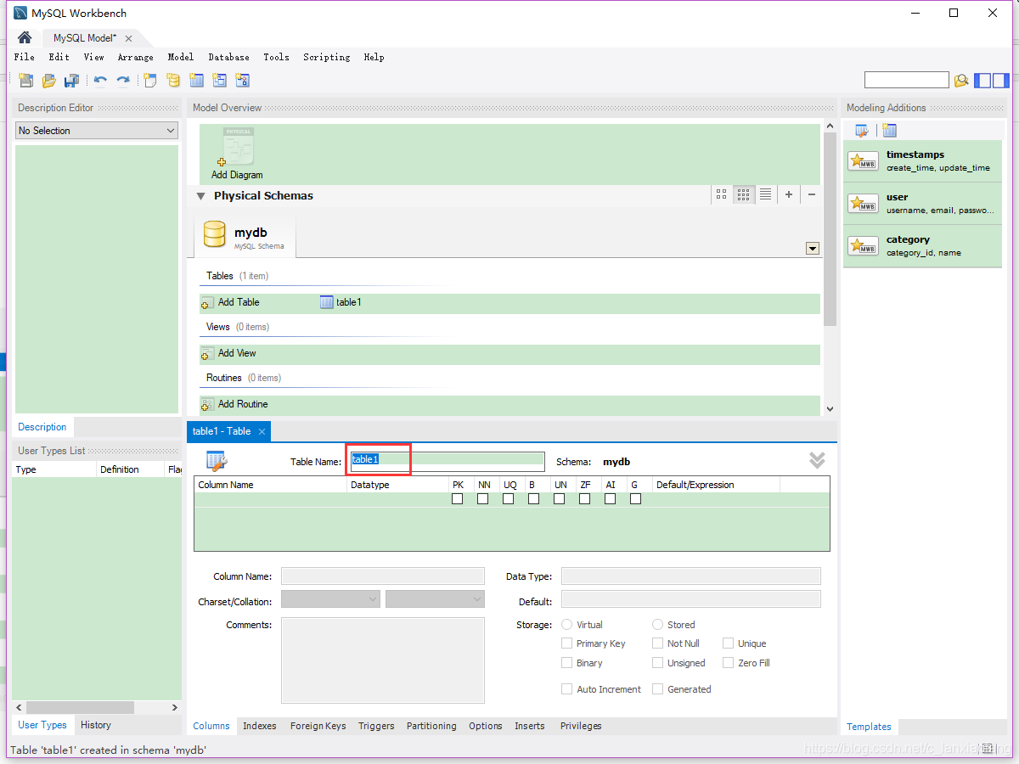This screenshot has width=1019, height=764.
Task: Collapse the Physical Schemas section
Action: 200,196
